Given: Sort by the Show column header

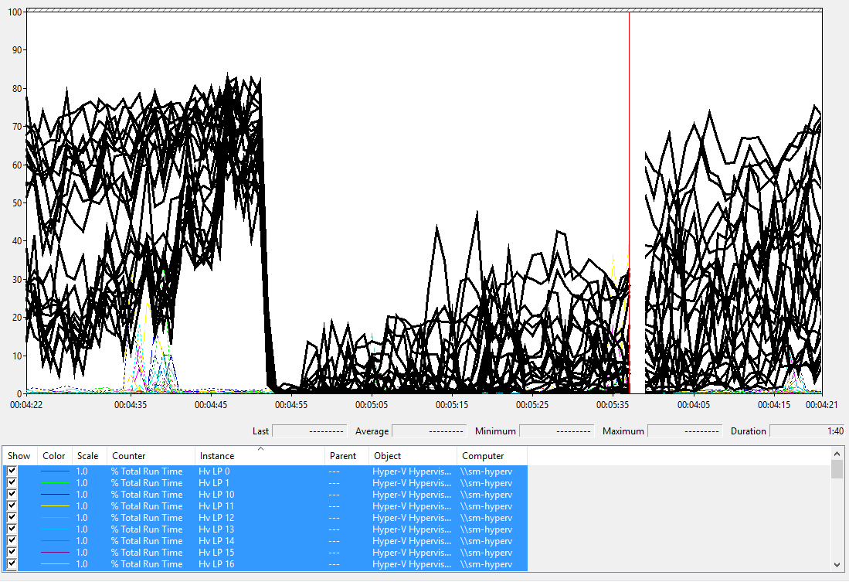Looking at the screenshot, I should click(x=19, y=456).
